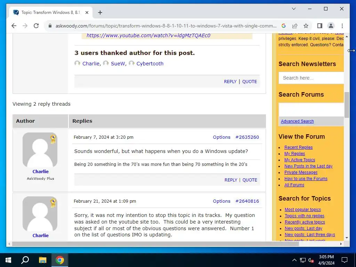This screenshot has width=356, height=267.
Task: Open Charlie's profile in thanks list
Action: (x=91, y=64)
